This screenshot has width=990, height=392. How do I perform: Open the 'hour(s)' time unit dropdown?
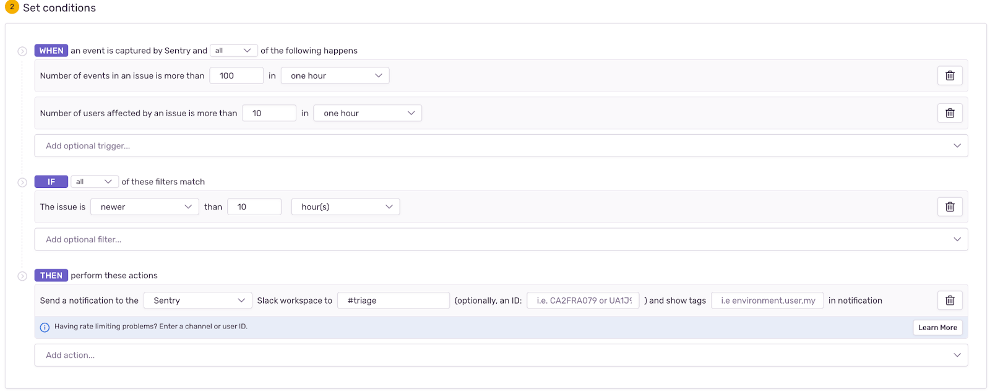coord(345,207)
